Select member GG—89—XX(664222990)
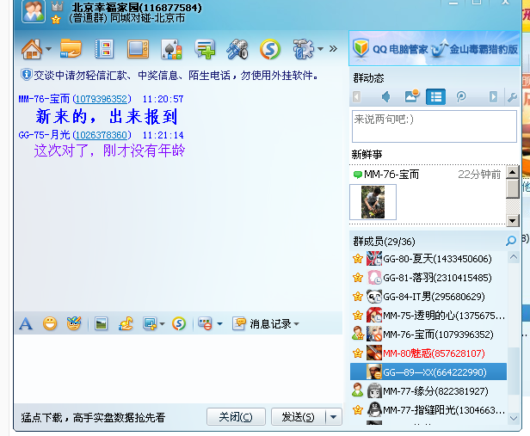530x436 pixels. coord(428,372)
